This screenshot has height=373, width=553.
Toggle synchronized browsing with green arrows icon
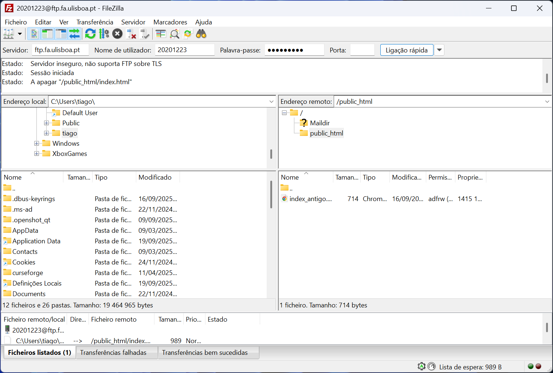pos(188,34)
